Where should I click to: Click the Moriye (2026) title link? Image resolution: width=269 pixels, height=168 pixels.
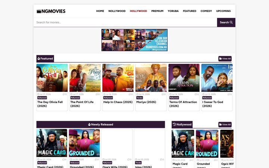click(146, 102)
